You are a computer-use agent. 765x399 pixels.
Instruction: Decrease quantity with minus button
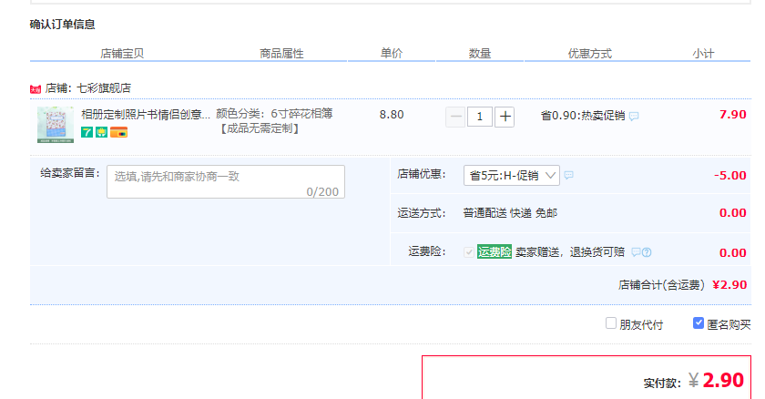455,117
